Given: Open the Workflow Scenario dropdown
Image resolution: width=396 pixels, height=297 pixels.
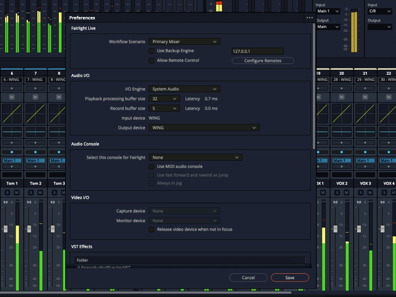Looking at the screenshot, I should [x=184, y=41].
